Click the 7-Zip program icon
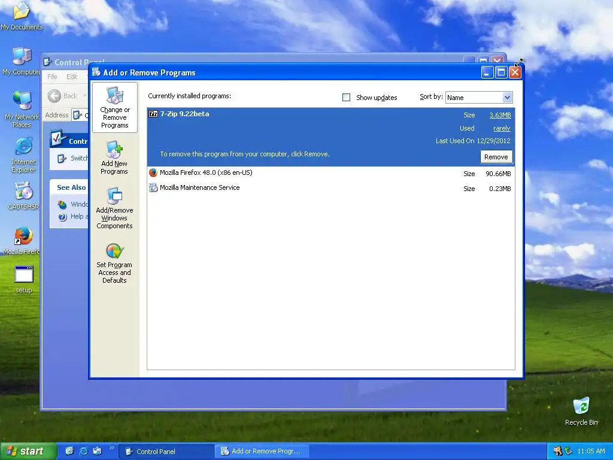 (x=153, y=114)
